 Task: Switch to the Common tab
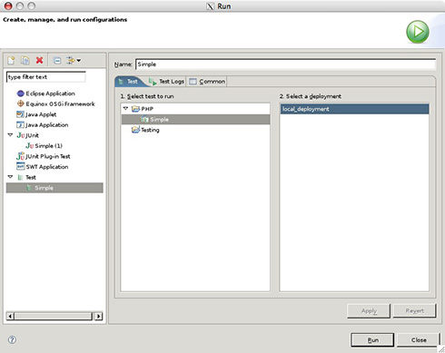(x=207, y=82)
